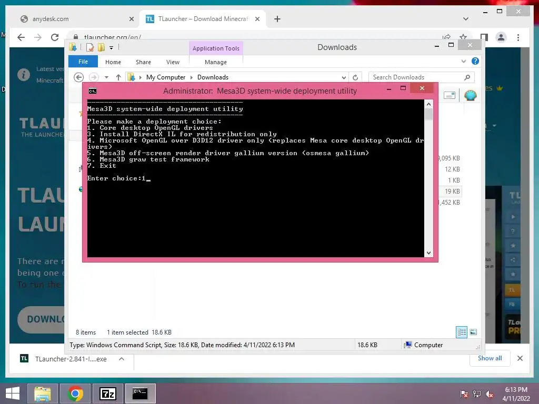Screen dimensions: 539x404
Task: Open Action Center flag tray icon
Action: point(464,394)
